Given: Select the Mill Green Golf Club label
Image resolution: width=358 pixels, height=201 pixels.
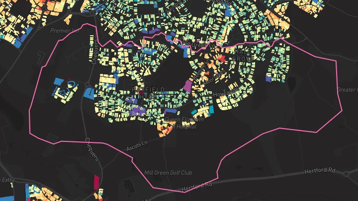Looking at the screenshot, I should (x=168, y=173).
